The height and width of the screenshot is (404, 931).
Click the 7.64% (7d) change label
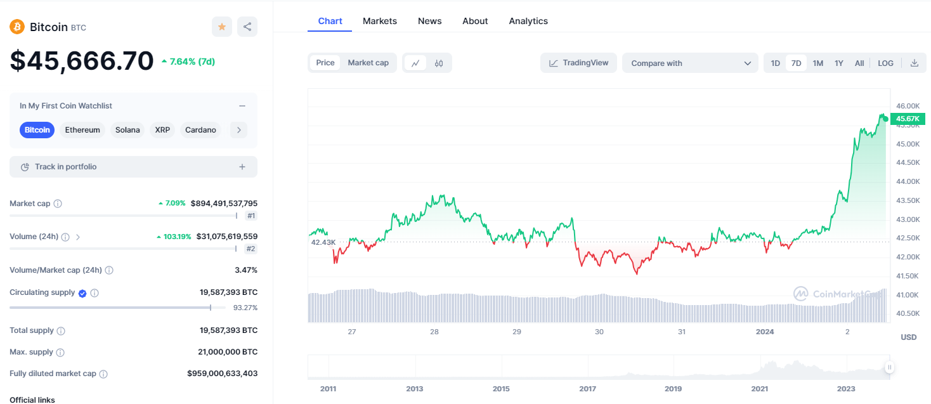188,62
